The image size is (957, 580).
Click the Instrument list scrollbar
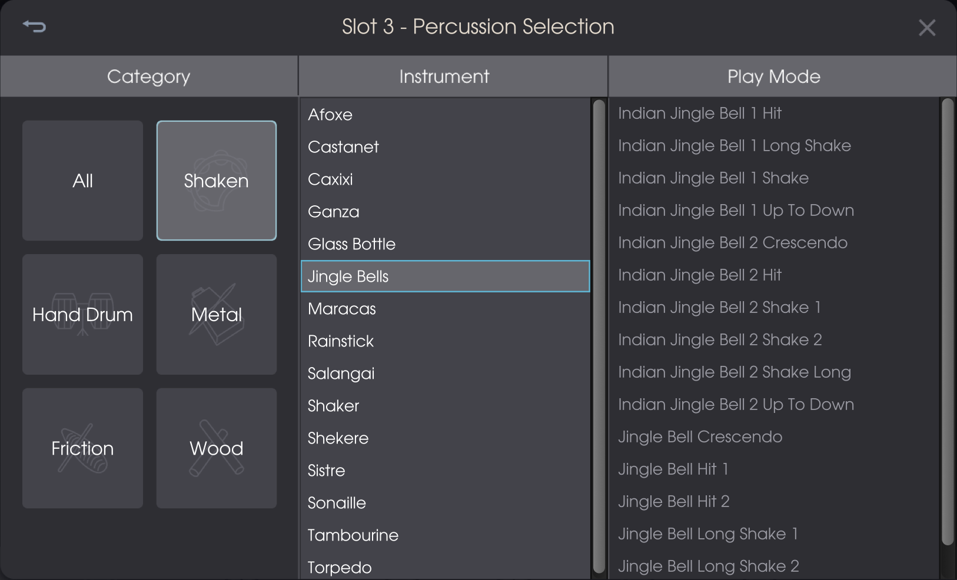pyautogui.click(x=599, y=335)
